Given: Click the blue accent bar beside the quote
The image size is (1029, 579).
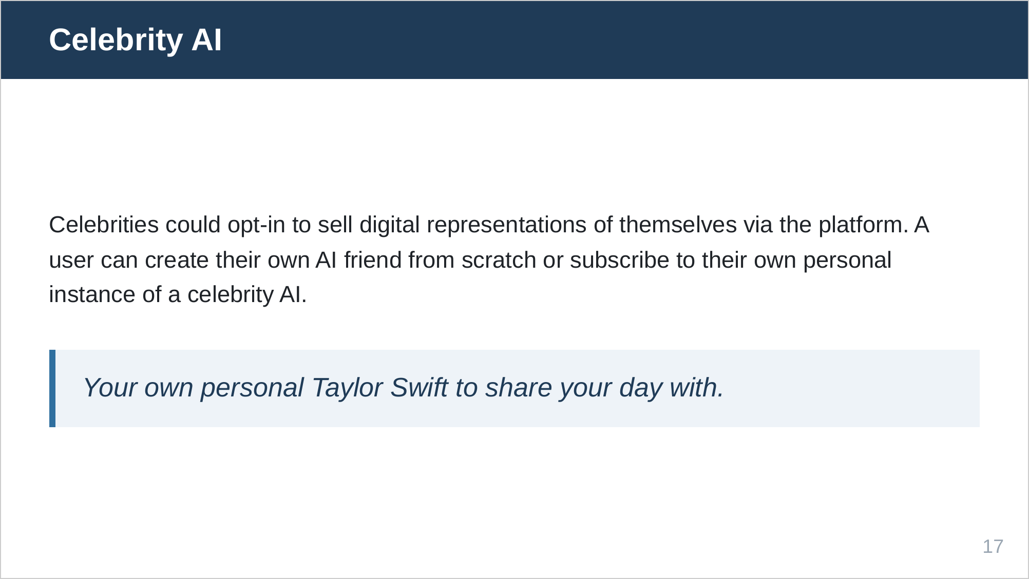Looking at the screenshot, I should pyautogui.click(x=52, y=388).
